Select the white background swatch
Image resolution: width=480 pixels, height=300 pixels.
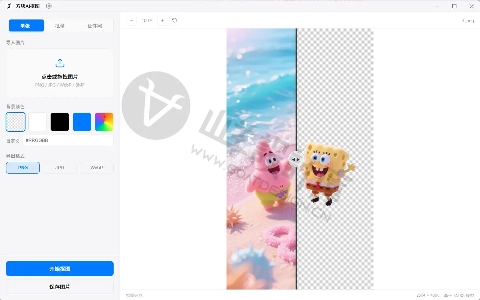tap(38, 122)
